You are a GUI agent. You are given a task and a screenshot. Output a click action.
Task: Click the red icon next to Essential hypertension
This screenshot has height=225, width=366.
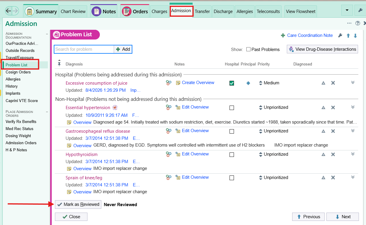[115, 108]
